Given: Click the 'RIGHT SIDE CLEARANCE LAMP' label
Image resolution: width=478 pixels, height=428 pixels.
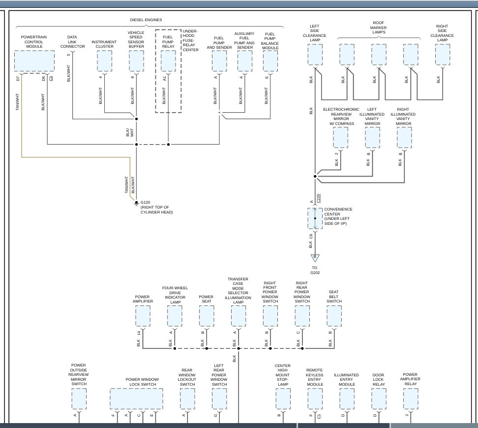Looking at the screenshot, I should click(442, 33).
